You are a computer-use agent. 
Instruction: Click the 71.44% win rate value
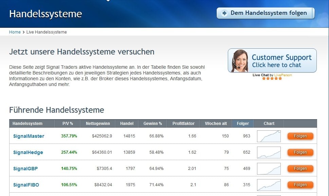156,185
